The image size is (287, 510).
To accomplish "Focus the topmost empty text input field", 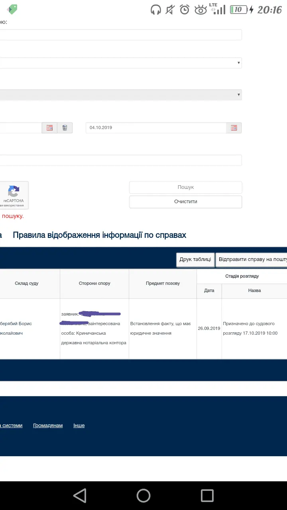I will point(120,35).
